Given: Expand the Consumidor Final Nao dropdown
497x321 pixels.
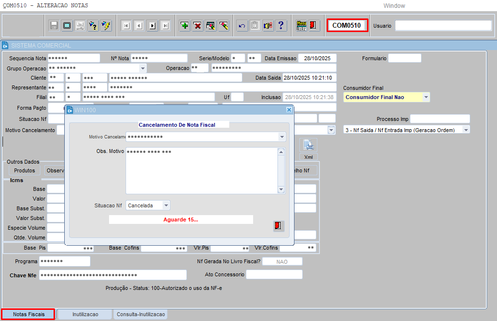Looking at the screenshot, I should pos(426,97).
